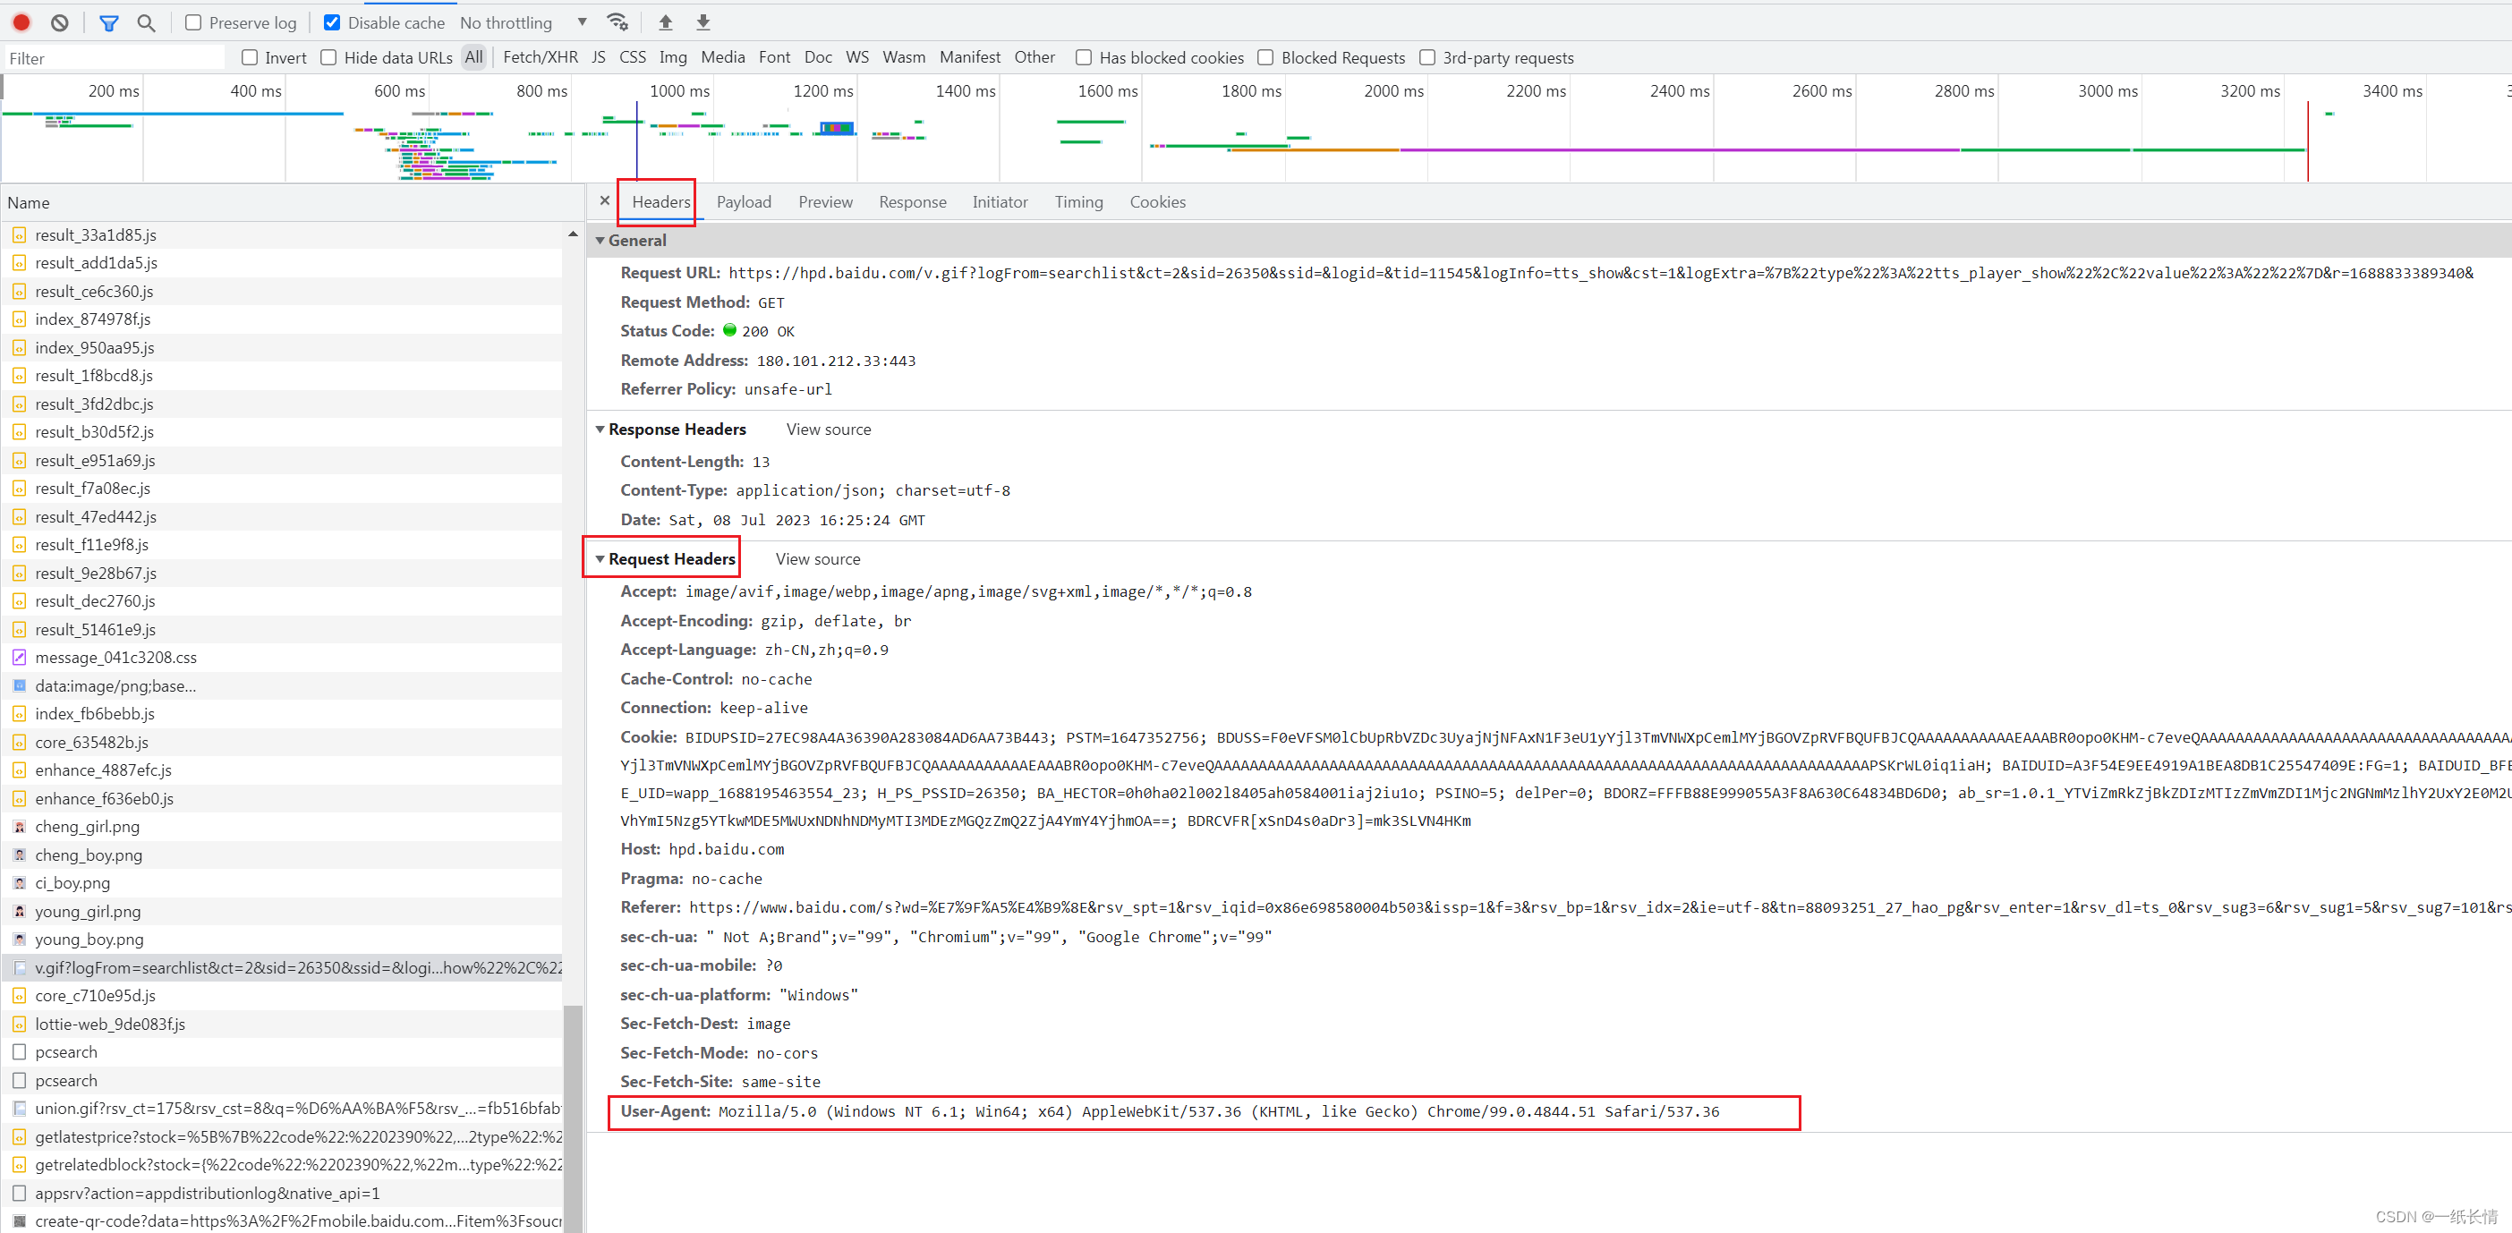Collapse the General section
This screenshot has width=2512, height=1233.
[x=600, y=241]
